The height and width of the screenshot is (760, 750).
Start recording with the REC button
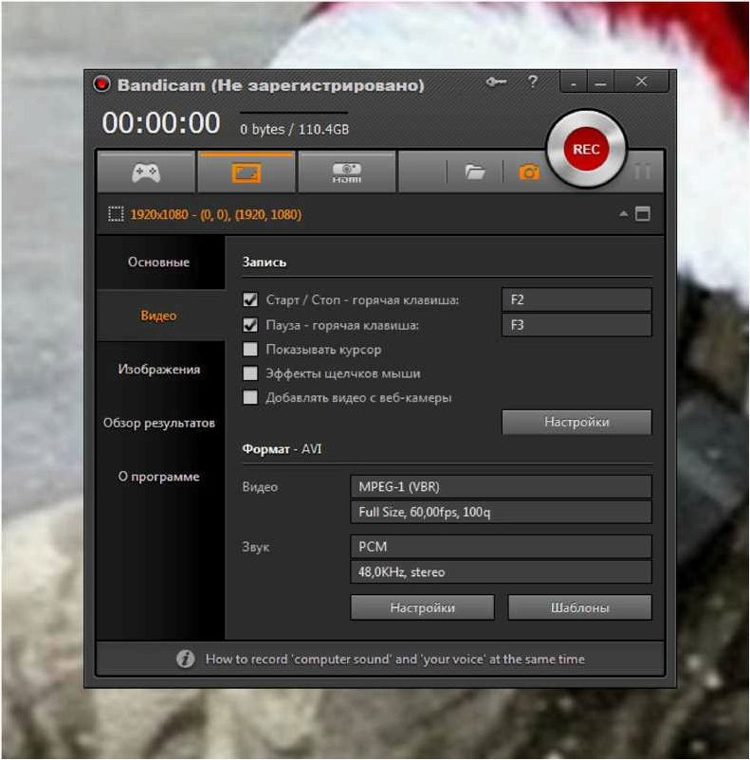[586, 149]
